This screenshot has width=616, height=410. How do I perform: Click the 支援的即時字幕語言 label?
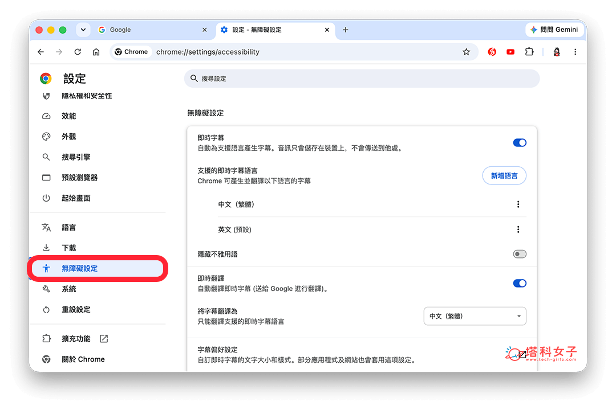click(228, 171)
